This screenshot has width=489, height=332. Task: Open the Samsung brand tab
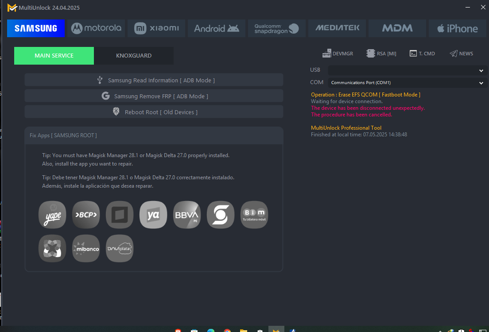(36, 28)
